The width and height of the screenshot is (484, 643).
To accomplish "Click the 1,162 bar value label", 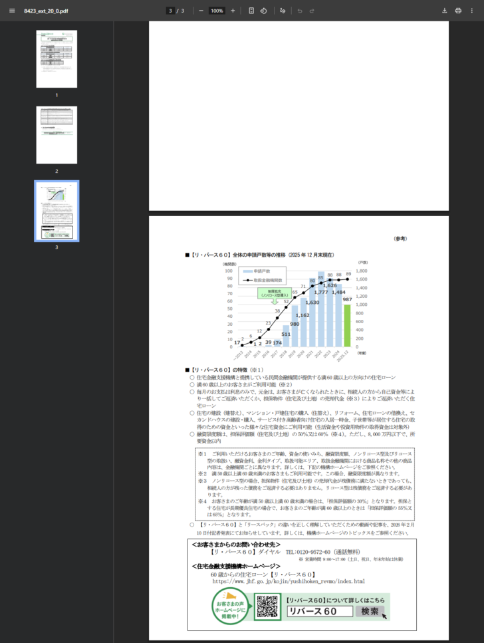I will point(302,315).
